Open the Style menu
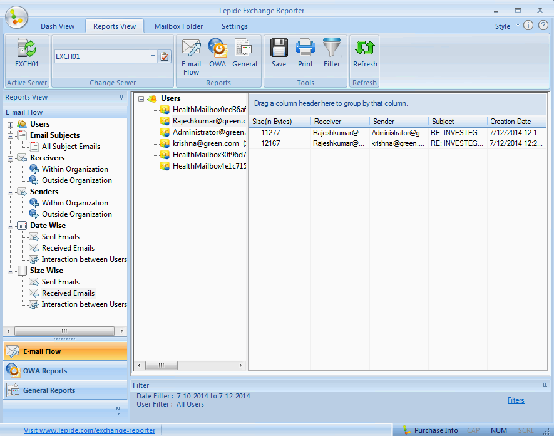Viewport: 554px width, 436px height. click(x=503, y=26)
